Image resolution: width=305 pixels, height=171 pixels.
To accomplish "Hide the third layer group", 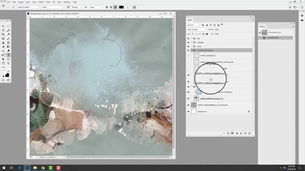I will point(188,47).
